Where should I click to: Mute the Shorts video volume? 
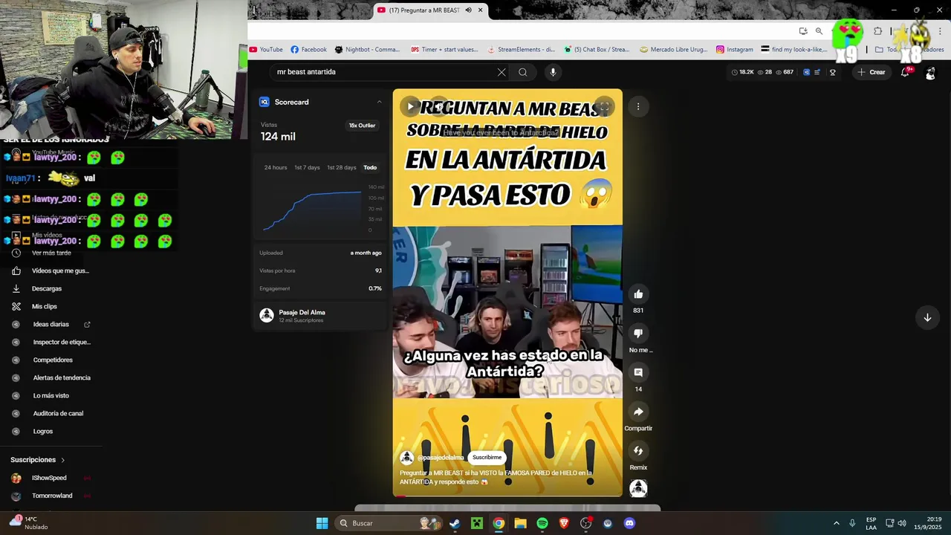point(439,107)
